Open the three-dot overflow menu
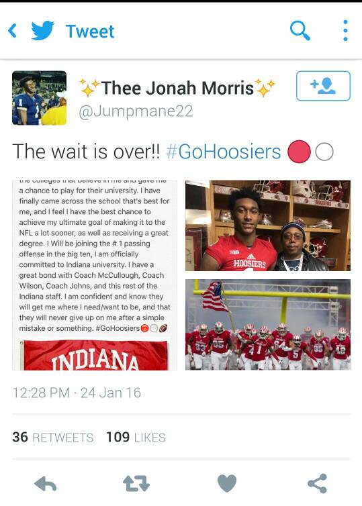This screenshot has width=362, height=506. [345, 31]
